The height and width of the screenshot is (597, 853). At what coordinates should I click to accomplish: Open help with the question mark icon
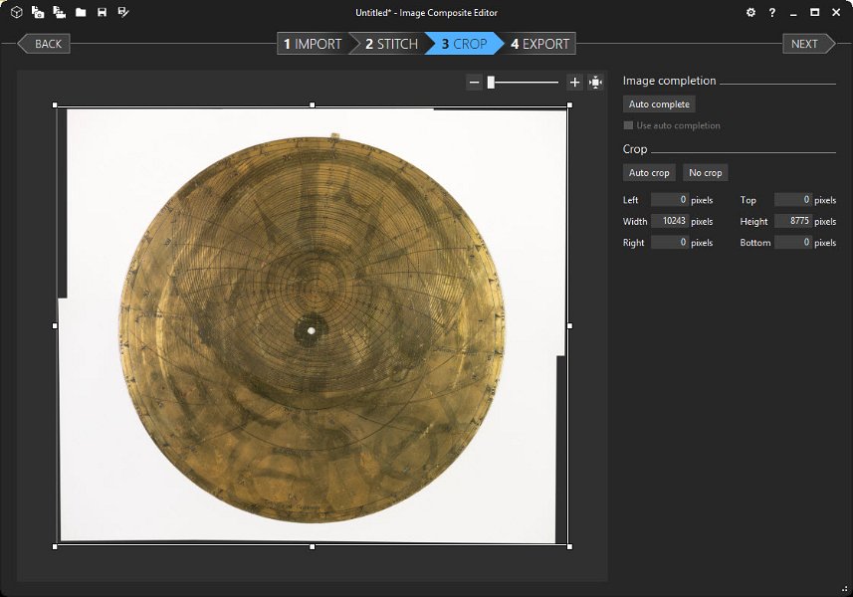(x=772, y=13)
